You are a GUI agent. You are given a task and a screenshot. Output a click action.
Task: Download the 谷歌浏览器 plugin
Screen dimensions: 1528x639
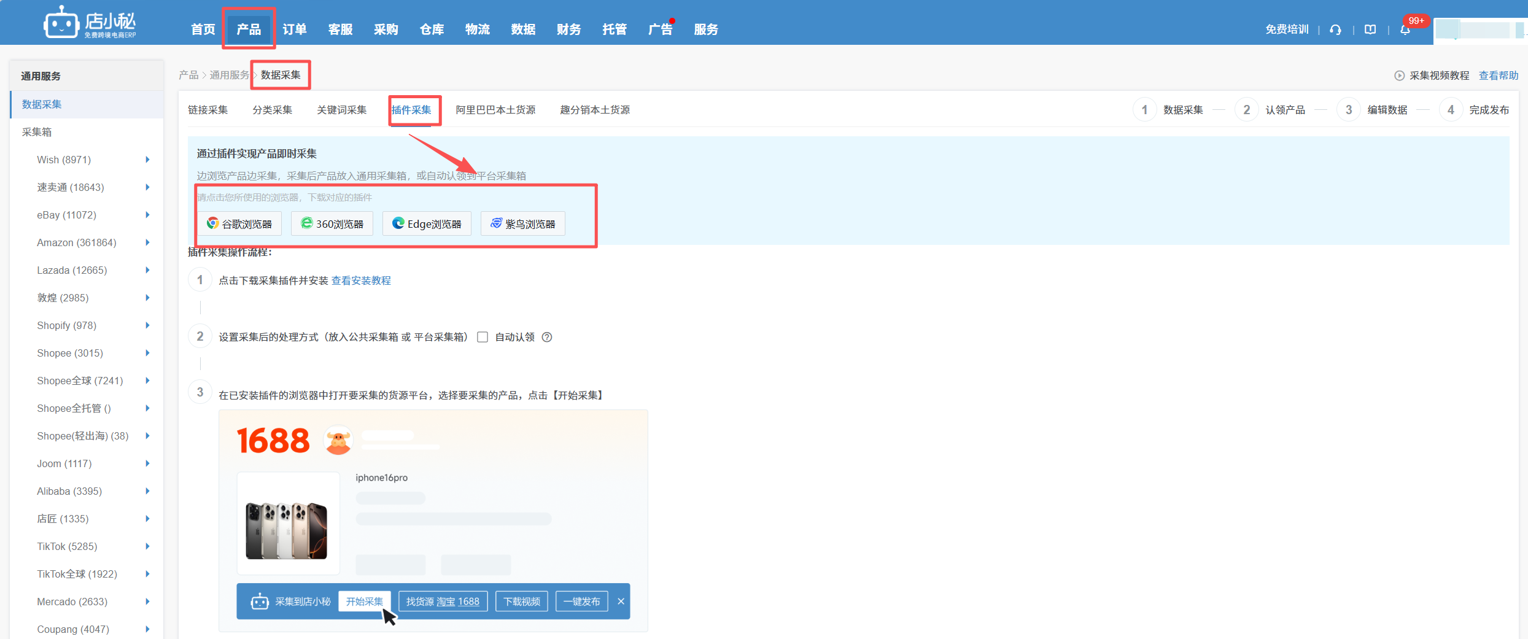(239, 224)
